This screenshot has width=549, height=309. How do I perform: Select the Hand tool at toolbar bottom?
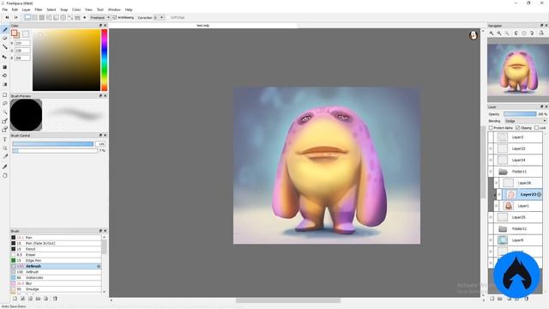[x=5, y=175]
